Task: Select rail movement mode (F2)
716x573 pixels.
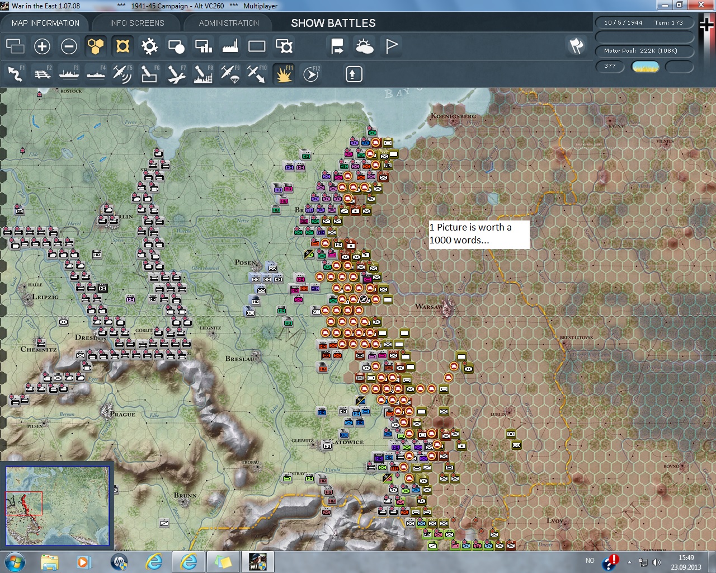Action: pos(43,74)
